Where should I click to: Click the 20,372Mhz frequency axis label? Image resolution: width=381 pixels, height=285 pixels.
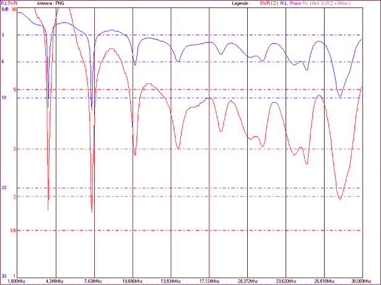(247, 281)
